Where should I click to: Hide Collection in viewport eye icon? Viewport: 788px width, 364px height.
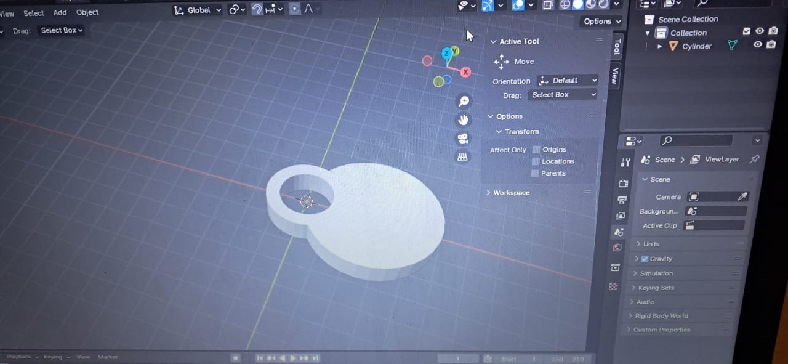(x=760, y=31)
